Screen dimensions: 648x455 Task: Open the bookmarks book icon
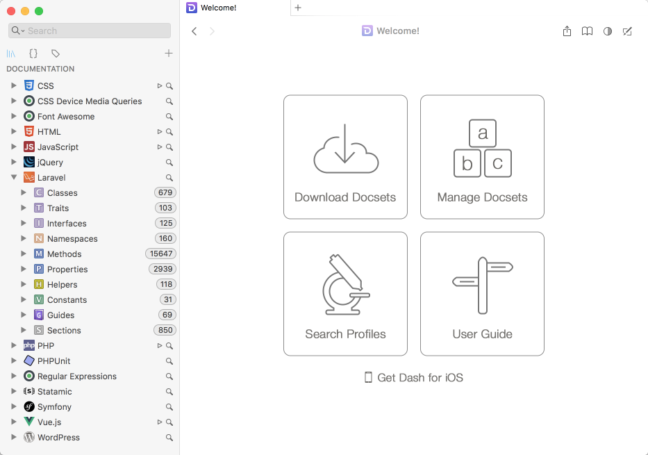(x=588, y=31)
